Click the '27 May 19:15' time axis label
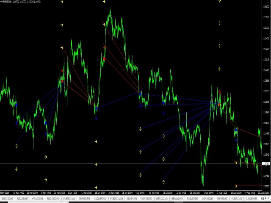This screenshot has height=203, width=271. pyautogui.click(x=46, y=193)
